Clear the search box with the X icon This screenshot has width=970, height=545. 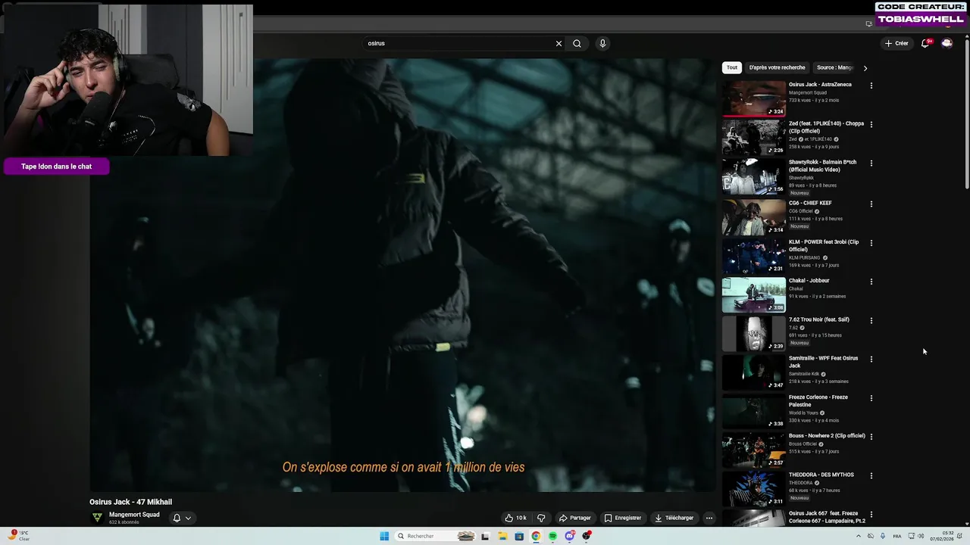click(x=559, y=43)
